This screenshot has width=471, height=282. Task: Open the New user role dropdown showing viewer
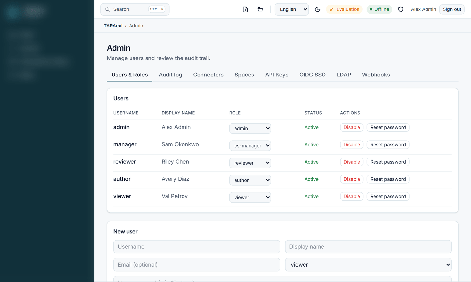point(368,265)
